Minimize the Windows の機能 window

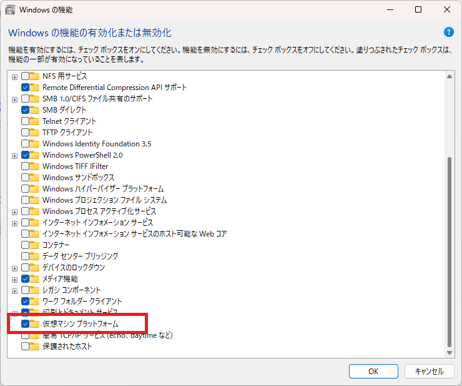(390, 9)
